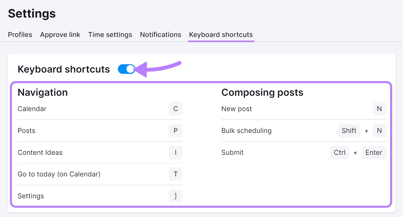Disable the Keyboard shortcuts toggle
Viewport: 403px width, 217px height.
pos(126,69)
